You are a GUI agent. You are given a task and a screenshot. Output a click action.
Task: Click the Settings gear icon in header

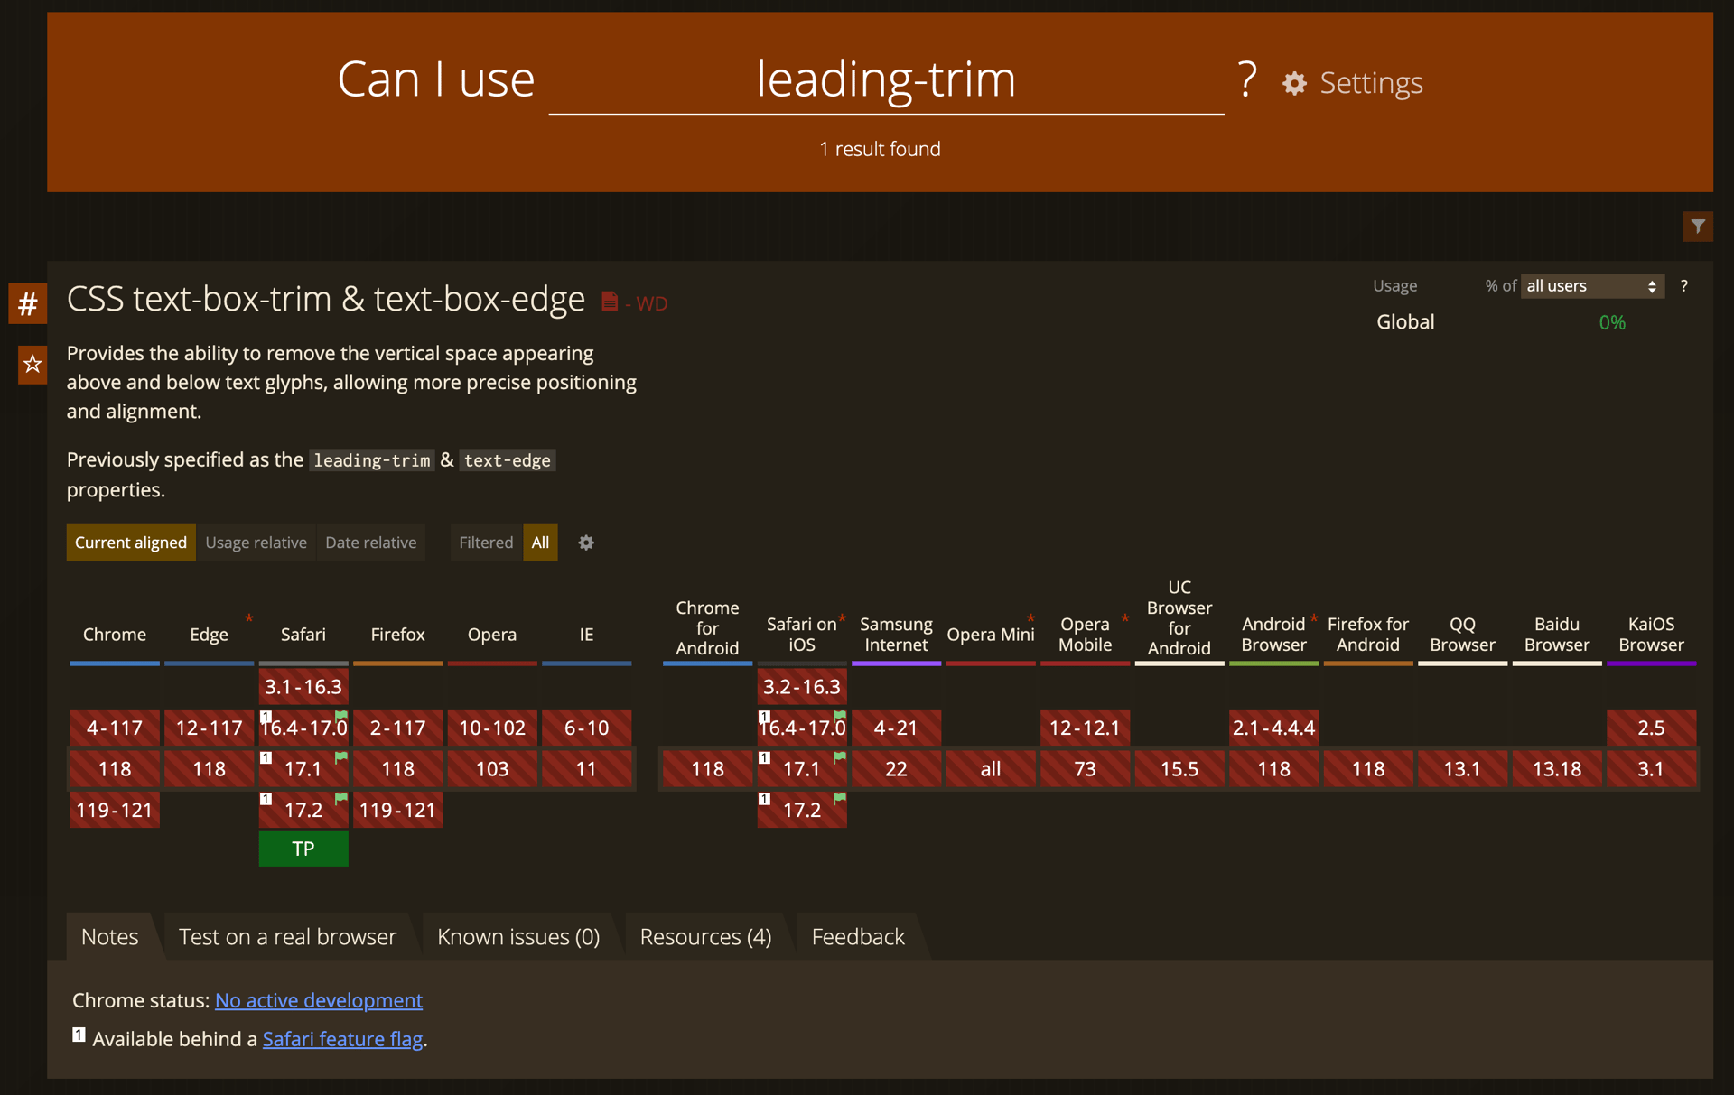pyautogui.click(x=1294, y=83)
